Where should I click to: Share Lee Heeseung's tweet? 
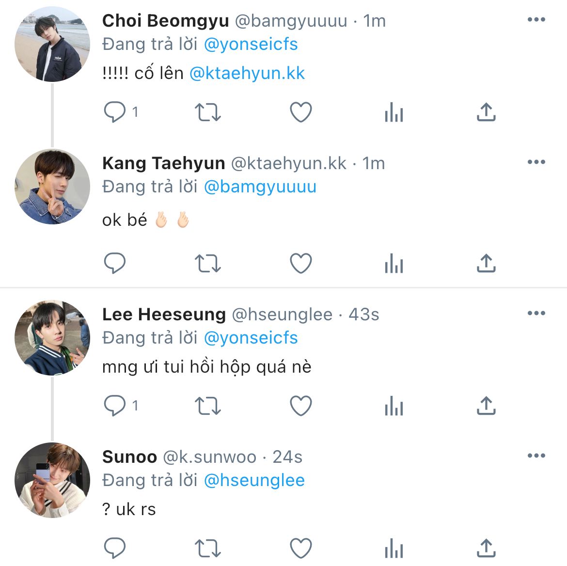point(486,406)
